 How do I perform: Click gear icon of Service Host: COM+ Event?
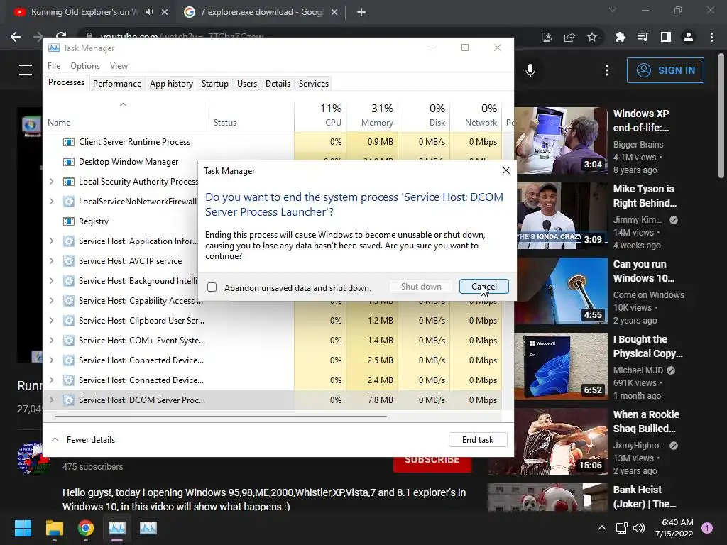[x=69, y=341]
